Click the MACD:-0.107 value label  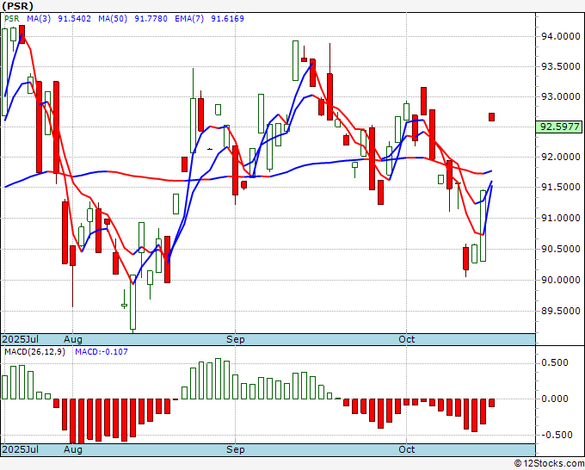102,352
